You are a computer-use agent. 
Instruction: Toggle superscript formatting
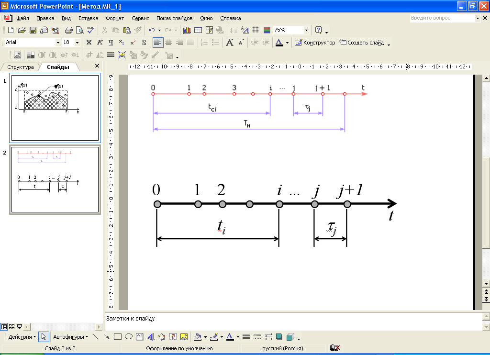click(x=133, y=43)
